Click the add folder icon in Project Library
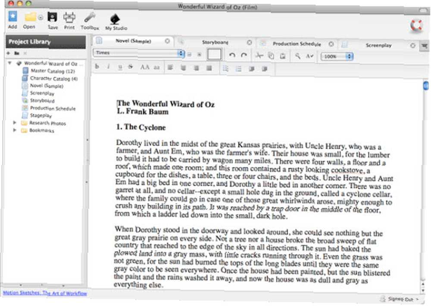 pos(17,53)
